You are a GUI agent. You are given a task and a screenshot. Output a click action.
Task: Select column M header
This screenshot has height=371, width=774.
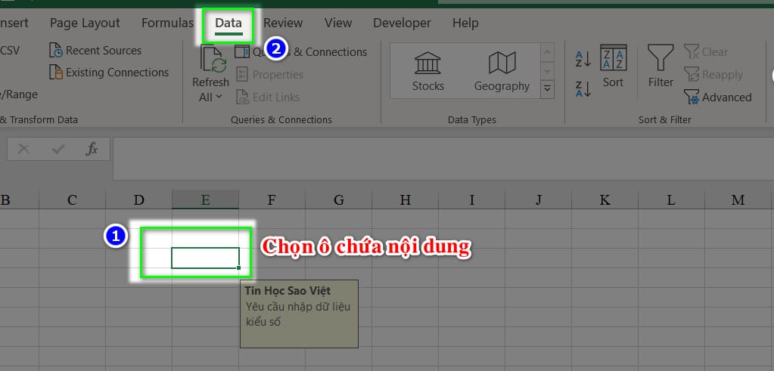[x=738, y=199]
